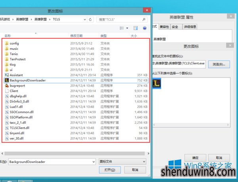The height and width of the screenshot is (182, 238).
Task: Expand the chevron after 腾讯游戏 in path
Action: coord(13,19)
